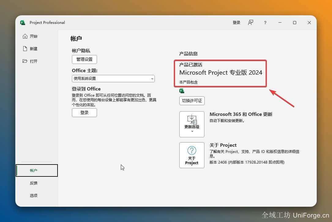The image size is (332, 222).
Task: Open the 更新选项 dropdown button
Action: (192, 124)
